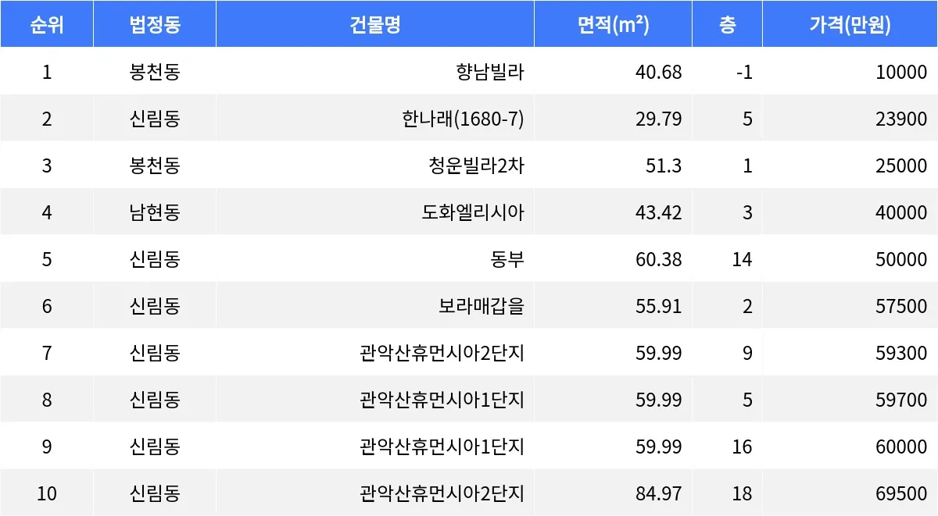Click the 면적(m²) column header
This screenshot has height=516, width=938.
[x=613, y=25]
